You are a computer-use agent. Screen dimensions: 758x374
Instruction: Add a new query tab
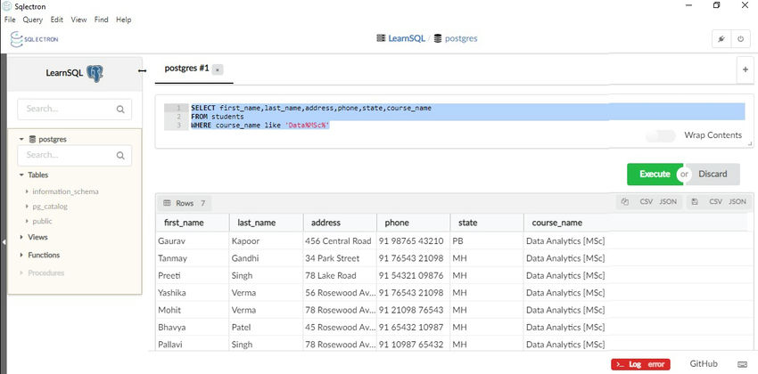coord(745,69)
